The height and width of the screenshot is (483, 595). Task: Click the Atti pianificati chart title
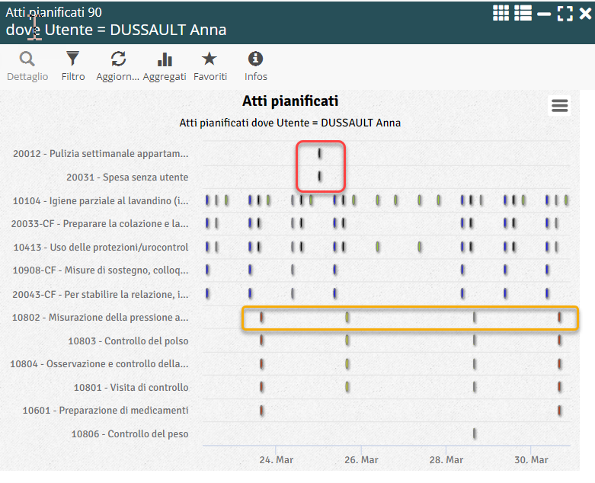coord(290,101)
